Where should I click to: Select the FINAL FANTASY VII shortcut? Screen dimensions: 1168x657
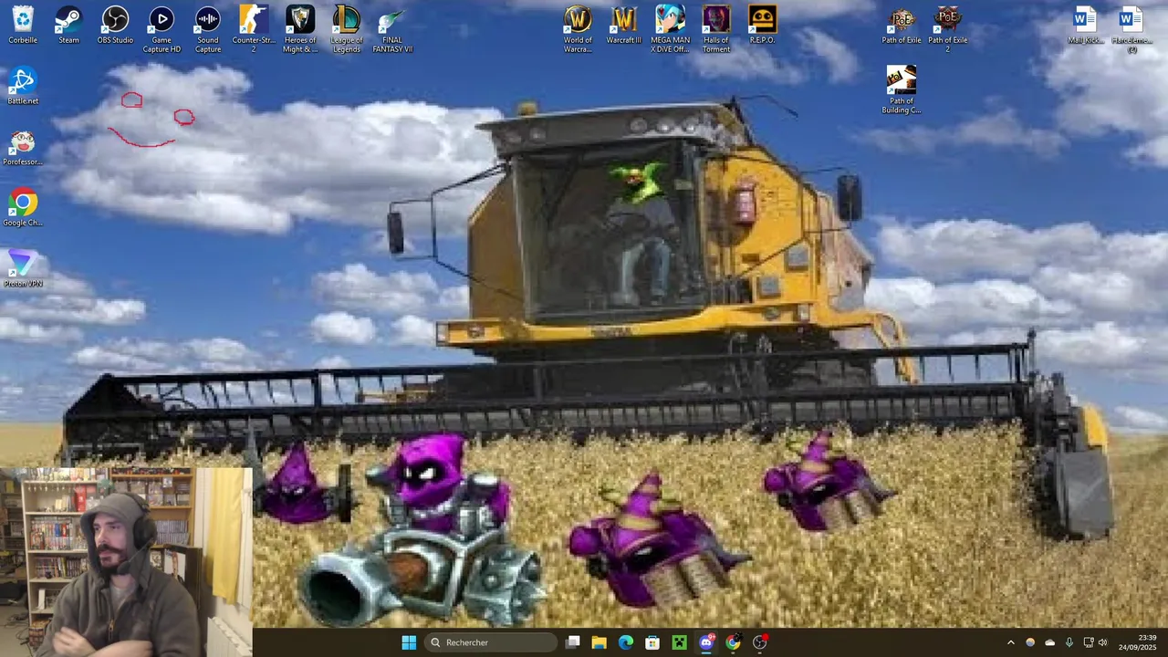(x=392, y=29)
